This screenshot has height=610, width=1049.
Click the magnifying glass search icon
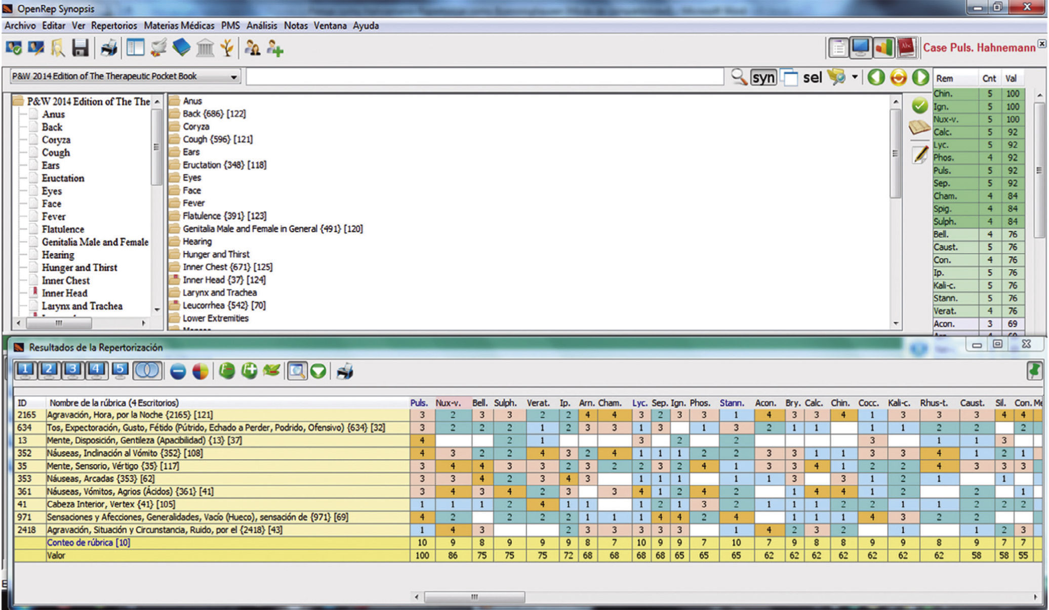pos(739,77)
